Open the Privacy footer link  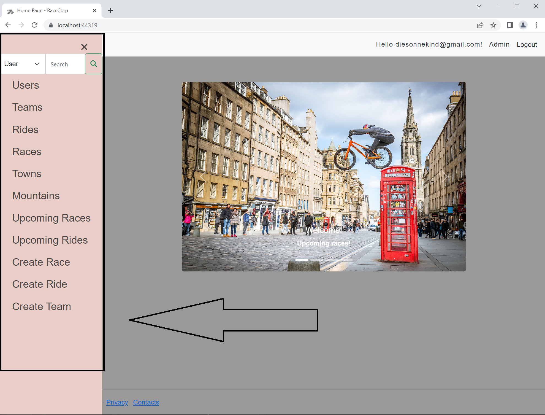tap(117, 402)
